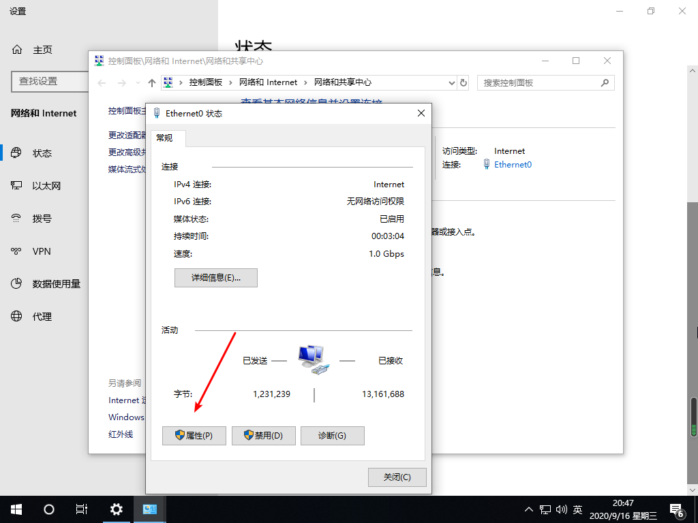Click the volume icon in system tray
The height and width of the screenshot is (523, 698).
click(x=562, y=509)
